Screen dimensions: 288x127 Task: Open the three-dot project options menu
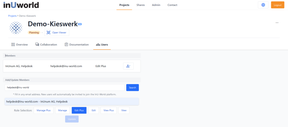coord(277,23)
